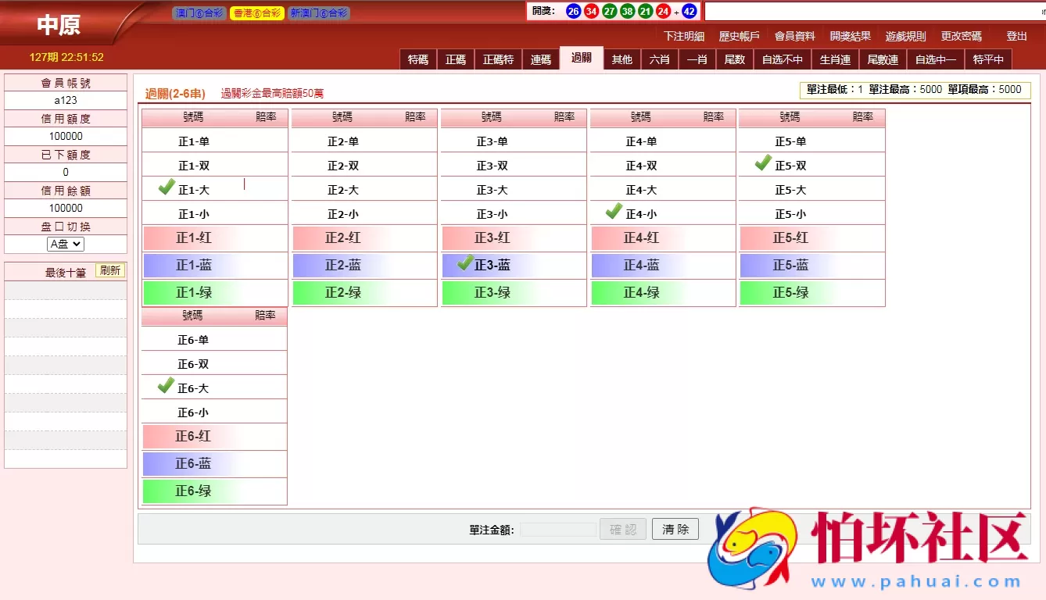Click the 澳门⑥合彩 lottery button
This screenshot has height=600, width=1046.
click(198, 13)
